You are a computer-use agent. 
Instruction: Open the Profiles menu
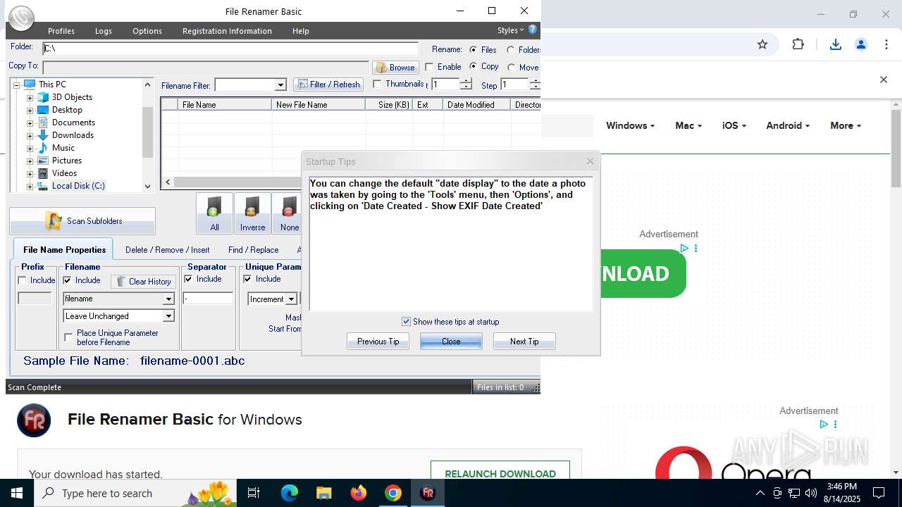61,31
